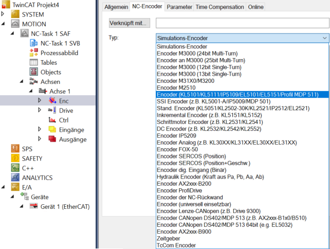Click the Verknüpft mit text field
The height and width of the screenshot is (249, 330).
click(x=242, y=23)
